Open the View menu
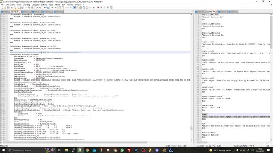This screenshot has width=273, height=153. click(x=19, y=5)
